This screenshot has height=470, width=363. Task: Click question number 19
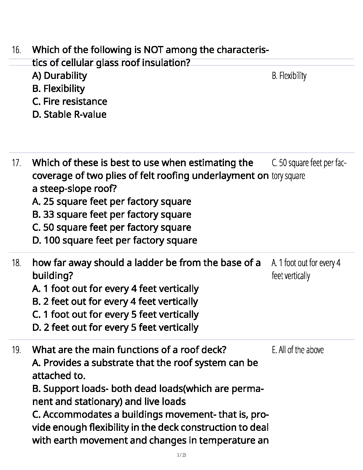16,350
